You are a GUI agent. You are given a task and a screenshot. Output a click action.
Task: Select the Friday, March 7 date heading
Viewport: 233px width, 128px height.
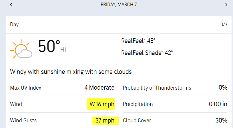point(119,5)
